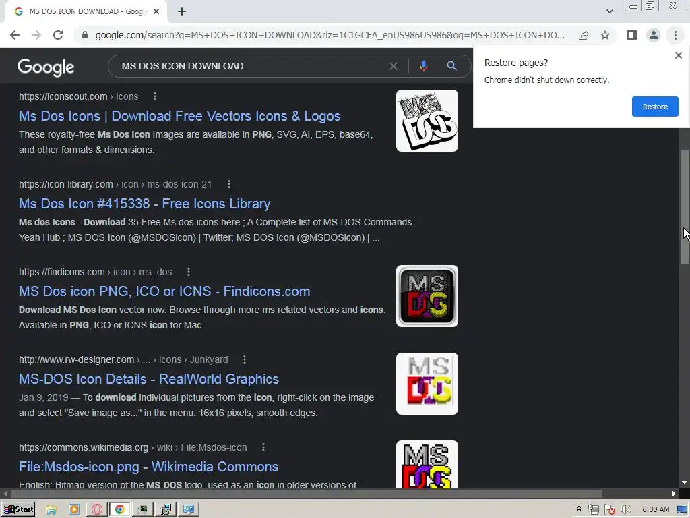Go back to the previous page
This screenshot has width=690, height=518.
point(15,35)
